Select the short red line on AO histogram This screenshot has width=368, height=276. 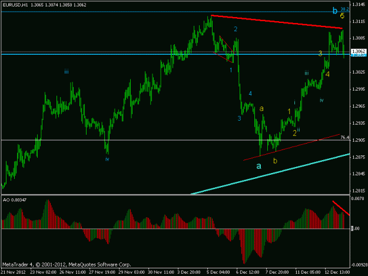pos(341,208)
